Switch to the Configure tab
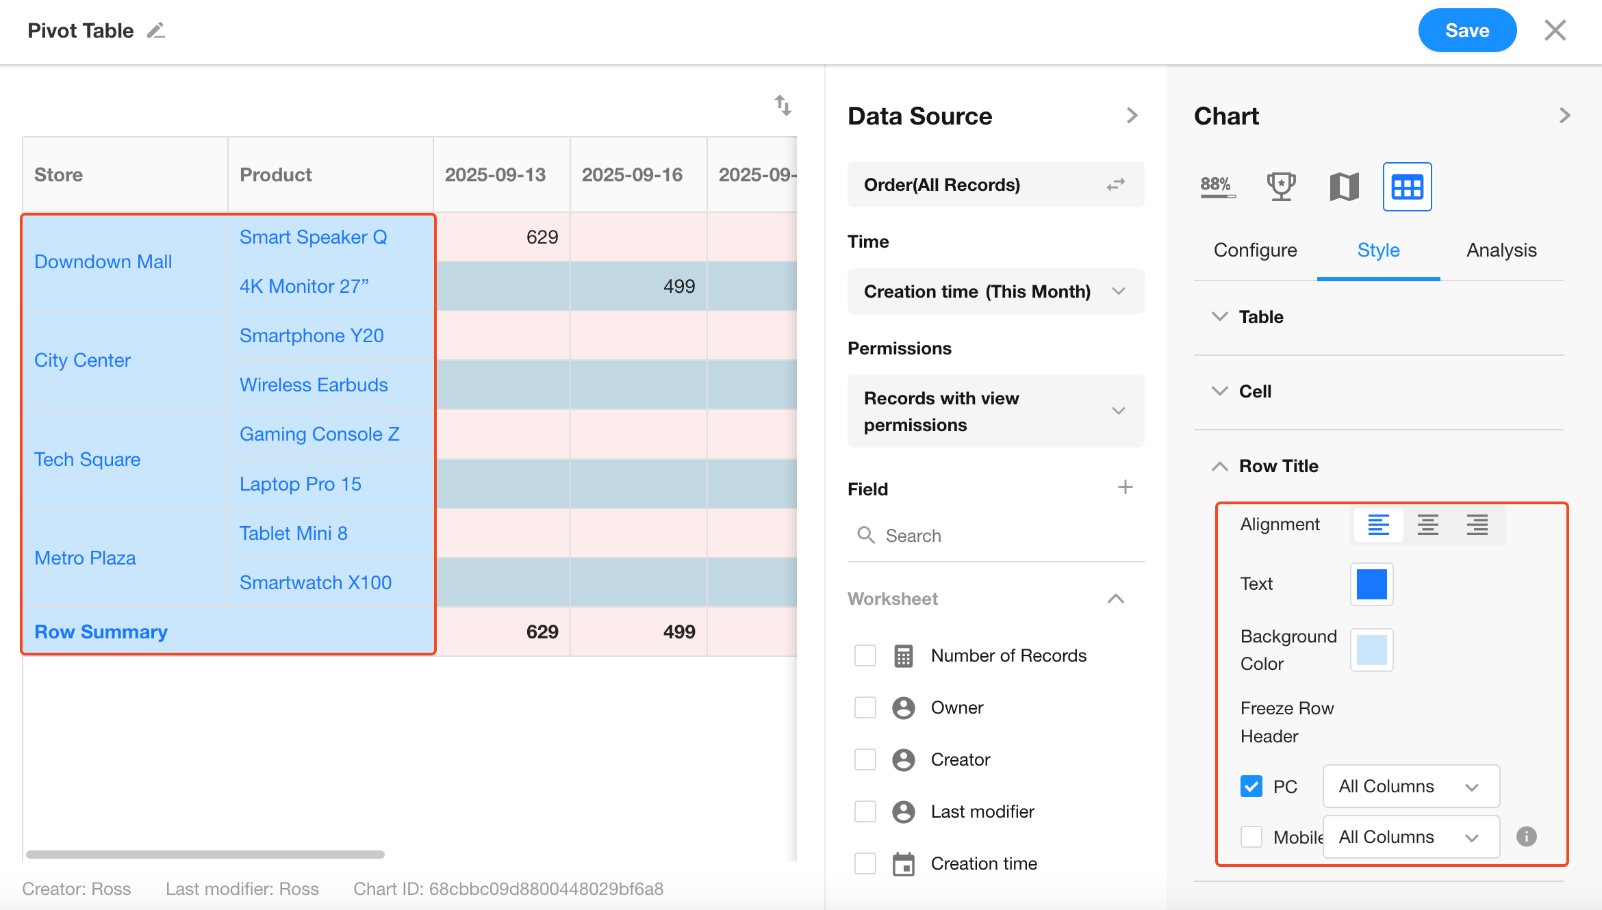The height and width of the screenshot is (910, 1602). pyautogui.click(x=1255, y=250)
